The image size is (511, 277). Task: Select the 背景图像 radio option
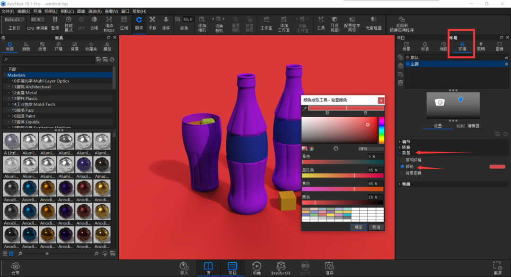(403, 173)
